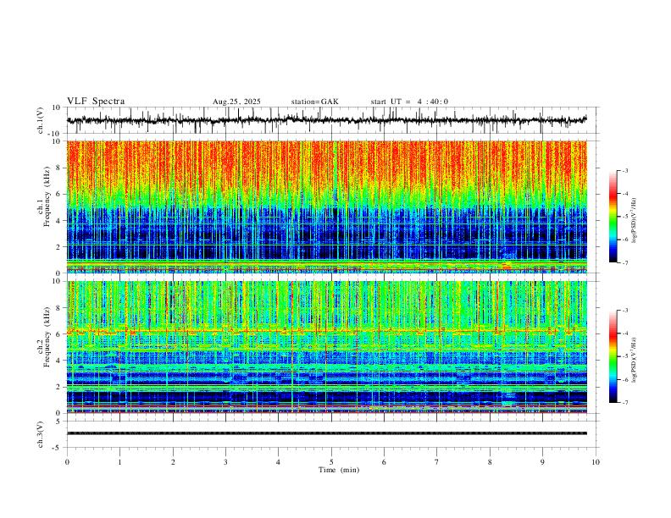Click the time axis tick label "5"

[331, 462]
